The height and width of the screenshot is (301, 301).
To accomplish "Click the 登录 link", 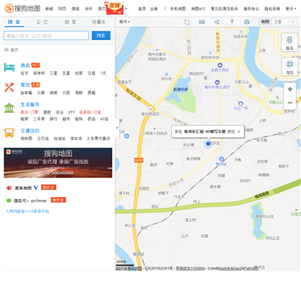I will click(x=142, y=8).
